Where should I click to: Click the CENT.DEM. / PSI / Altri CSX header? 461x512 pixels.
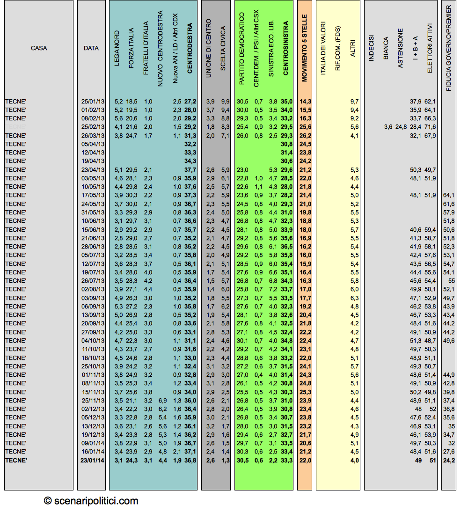coord(256,48)
